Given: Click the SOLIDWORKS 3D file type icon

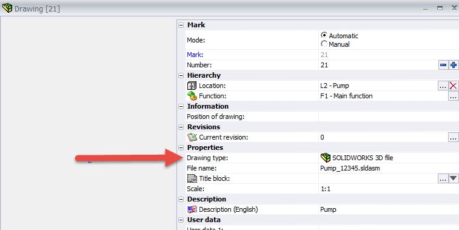Looking at the screenshot, I should click(x=326, y=158).
